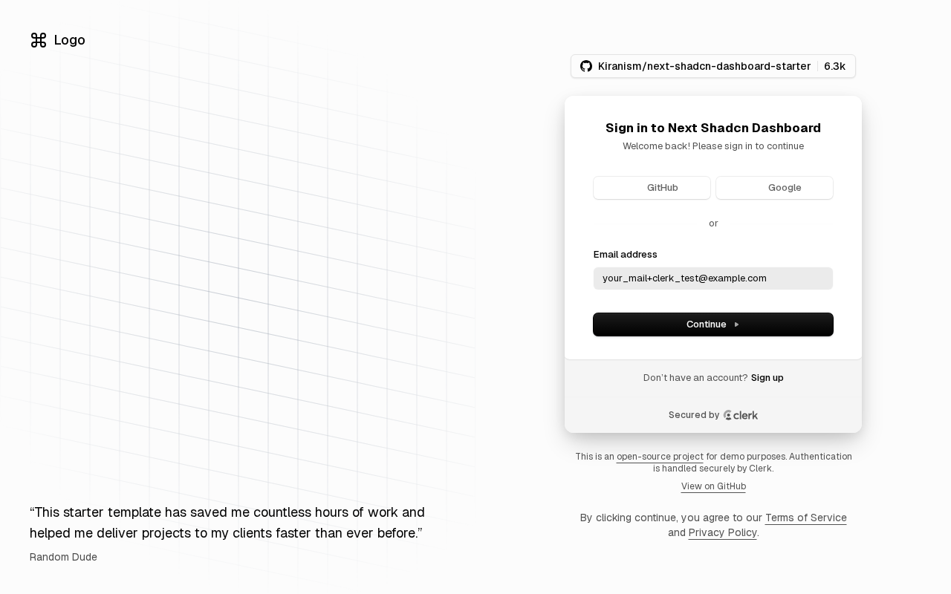Click the 6.3k star count
This screenshot has width=951, height=594.
tap(834, 66)
